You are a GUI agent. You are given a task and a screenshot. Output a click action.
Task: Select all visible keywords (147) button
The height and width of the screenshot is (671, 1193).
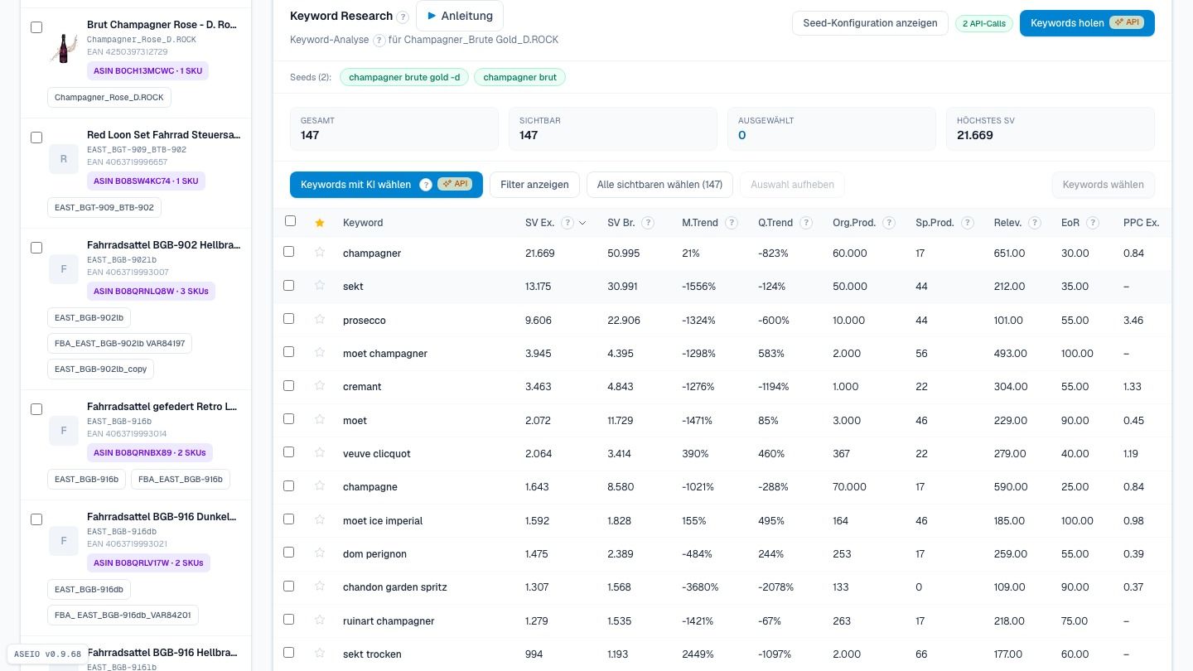659,185
